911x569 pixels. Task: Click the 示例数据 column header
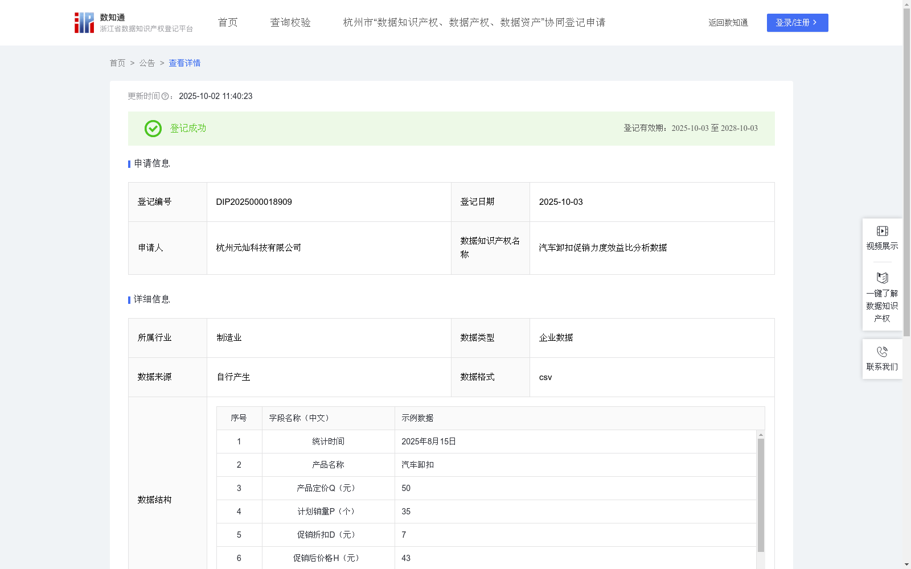tap(580, 418)
